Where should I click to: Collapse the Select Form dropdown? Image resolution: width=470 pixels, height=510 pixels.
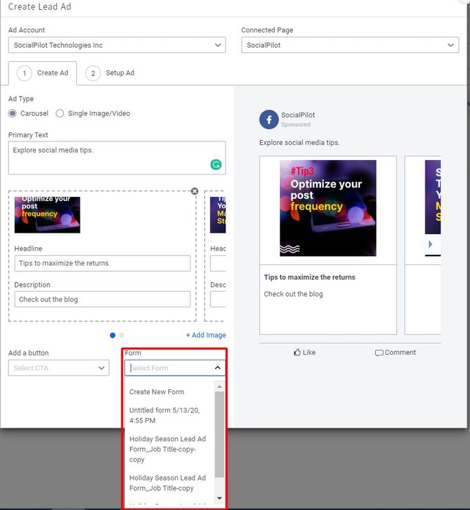point(218,368)
